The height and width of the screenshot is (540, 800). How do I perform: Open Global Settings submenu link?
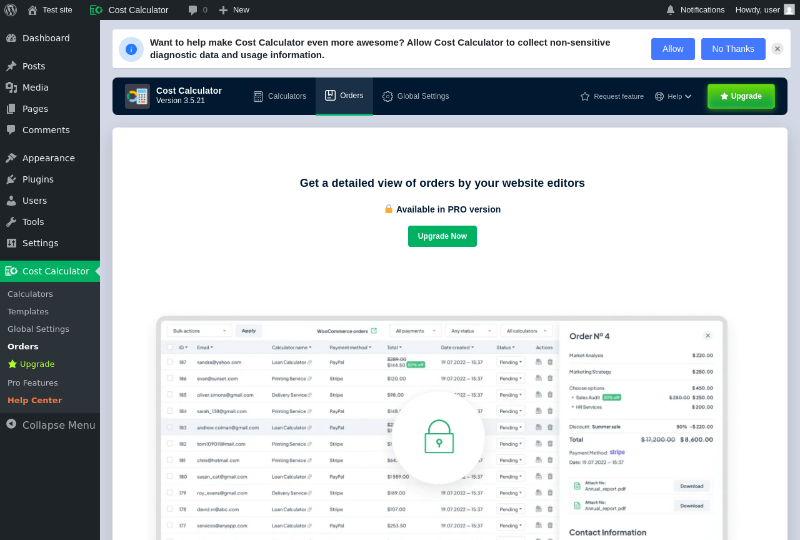coord(38,329)
